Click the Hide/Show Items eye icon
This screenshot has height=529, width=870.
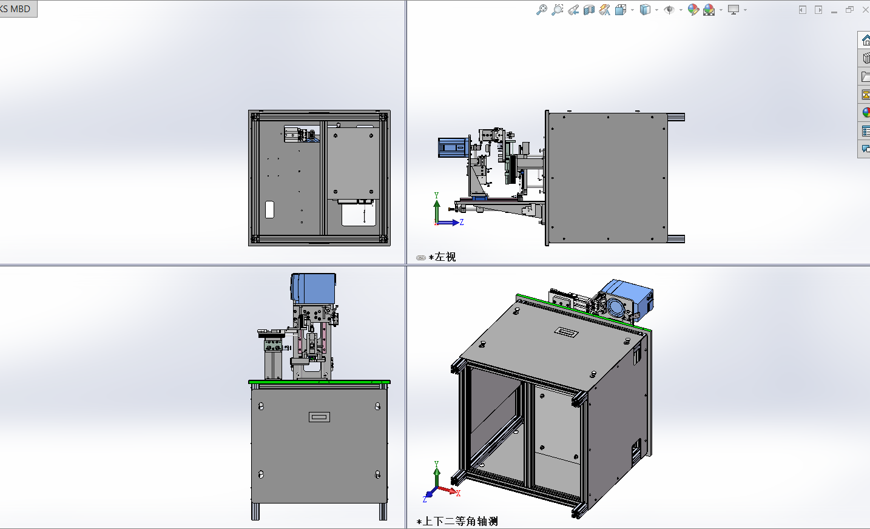669,10
